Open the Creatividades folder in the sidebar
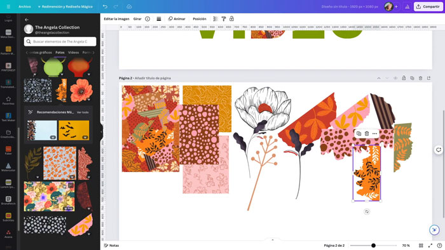 pyautogui.click(x=8, y=134)
